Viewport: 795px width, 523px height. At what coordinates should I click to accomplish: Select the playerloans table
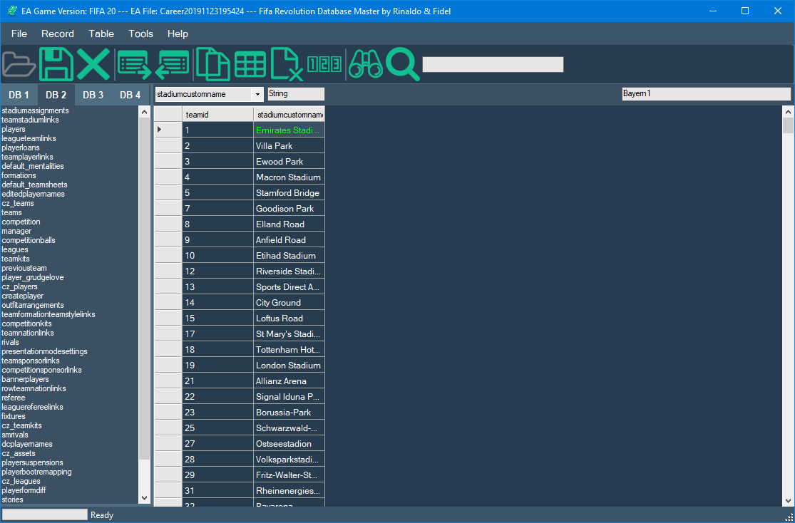(x=21, y=147)
